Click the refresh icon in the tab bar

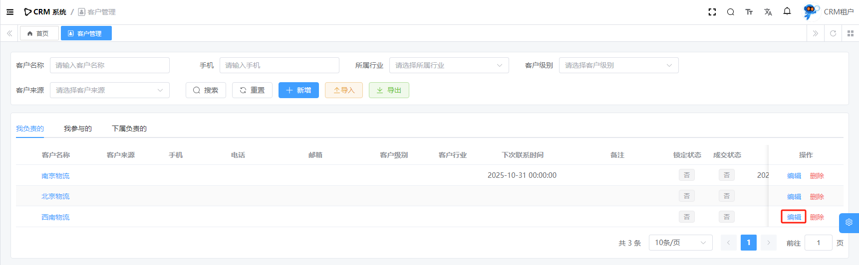click(833, 33)
